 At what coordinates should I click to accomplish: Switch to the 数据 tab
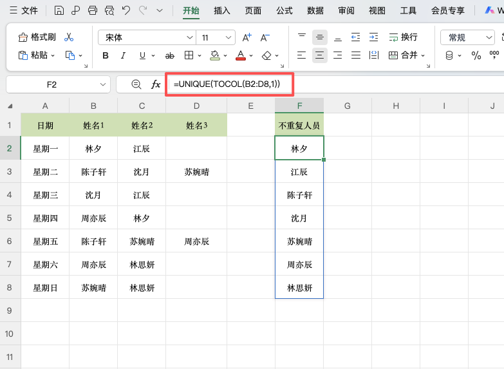click(x=315, y=10)
